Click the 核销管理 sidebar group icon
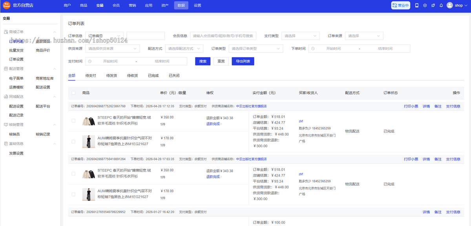This screenshot has height=226, width=471. click(x=5, y=125)
